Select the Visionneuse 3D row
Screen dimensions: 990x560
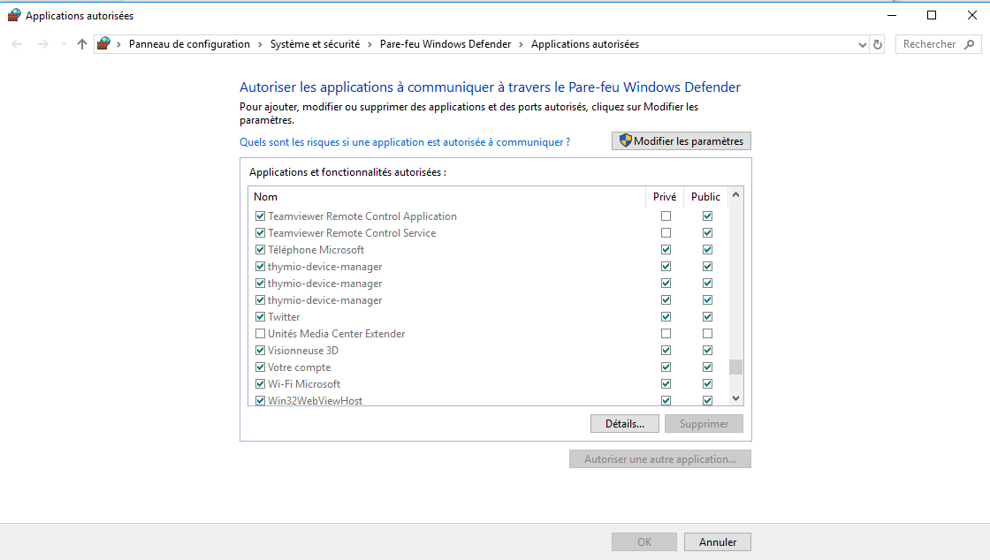point(490,350)
